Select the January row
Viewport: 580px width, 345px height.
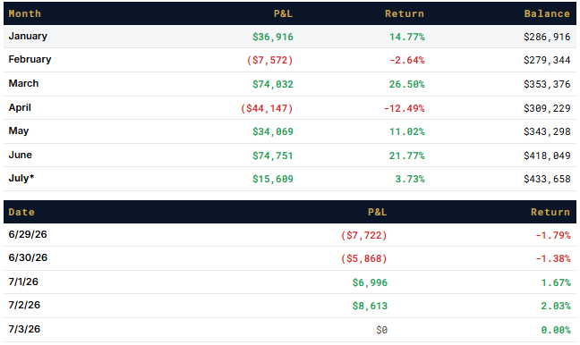[290, 37]
